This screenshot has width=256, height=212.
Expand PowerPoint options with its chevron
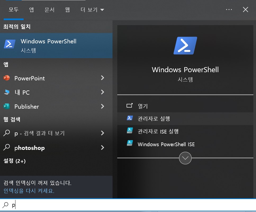(102, 78)
